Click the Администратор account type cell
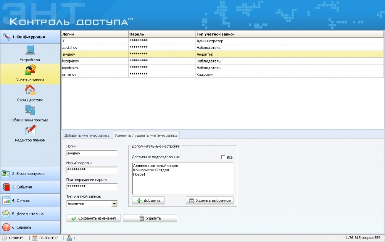This screenshot has height=242, width=385. (x=289, y=41)
